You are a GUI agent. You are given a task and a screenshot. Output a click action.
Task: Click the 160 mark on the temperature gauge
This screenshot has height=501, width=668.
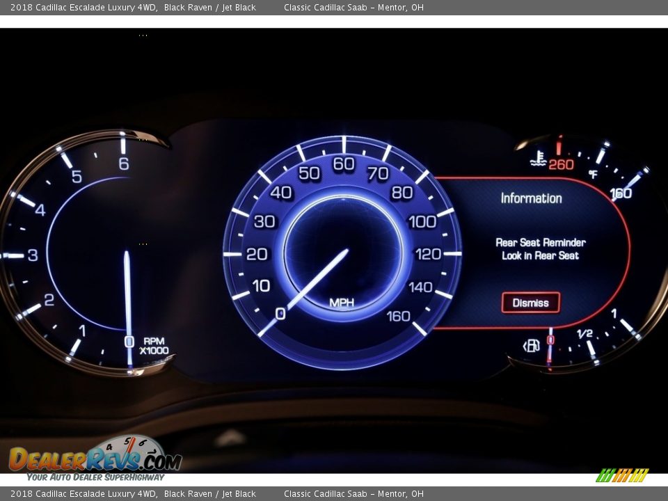[x=621, y=193]
